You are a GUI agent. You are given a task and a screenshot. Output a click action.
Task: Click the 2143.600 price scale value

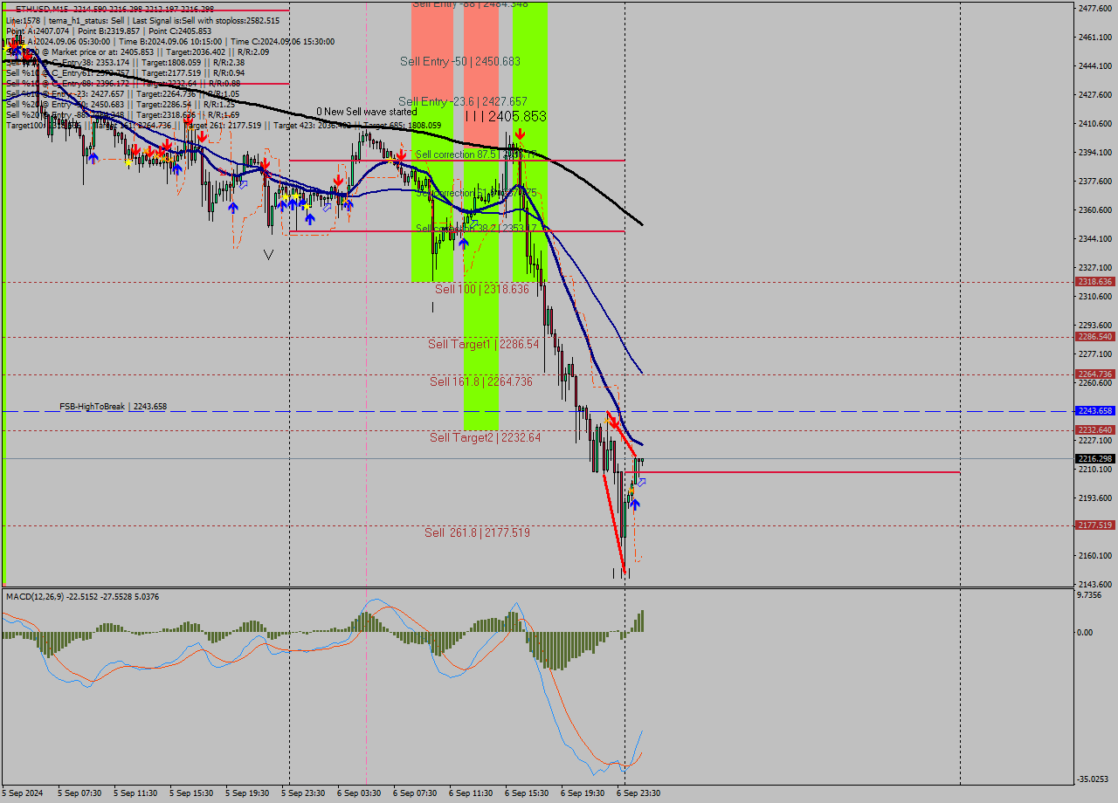(x=1095, y=585)
